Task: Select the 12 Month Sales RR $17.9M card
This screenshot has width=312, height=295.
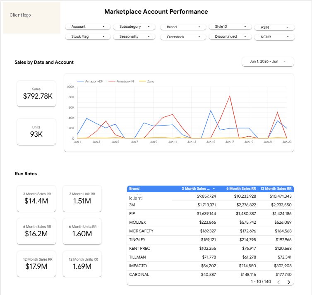Action: pyautogui.click(x=36, y=264)
